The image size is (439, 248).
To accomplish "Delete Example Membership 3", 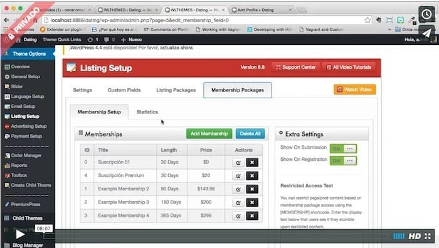I will 252,203.
